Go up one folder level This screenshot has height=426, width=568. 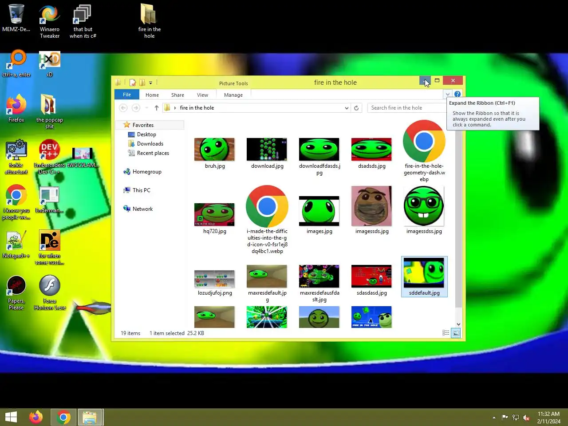click(157, 108)
